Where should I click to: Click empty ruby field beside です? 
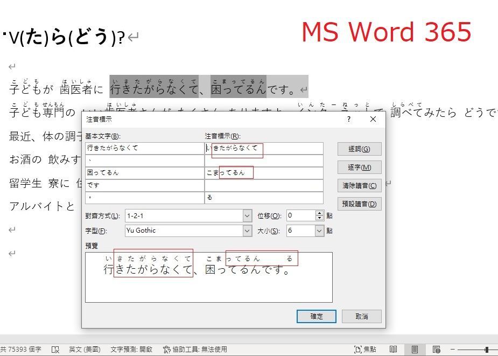click(x=264, y=185)
